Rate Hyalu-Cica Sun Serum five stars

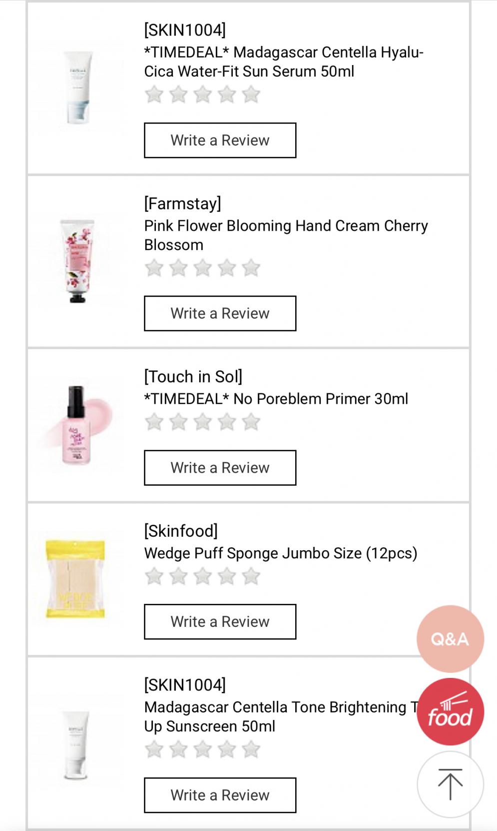pos(251,95)
